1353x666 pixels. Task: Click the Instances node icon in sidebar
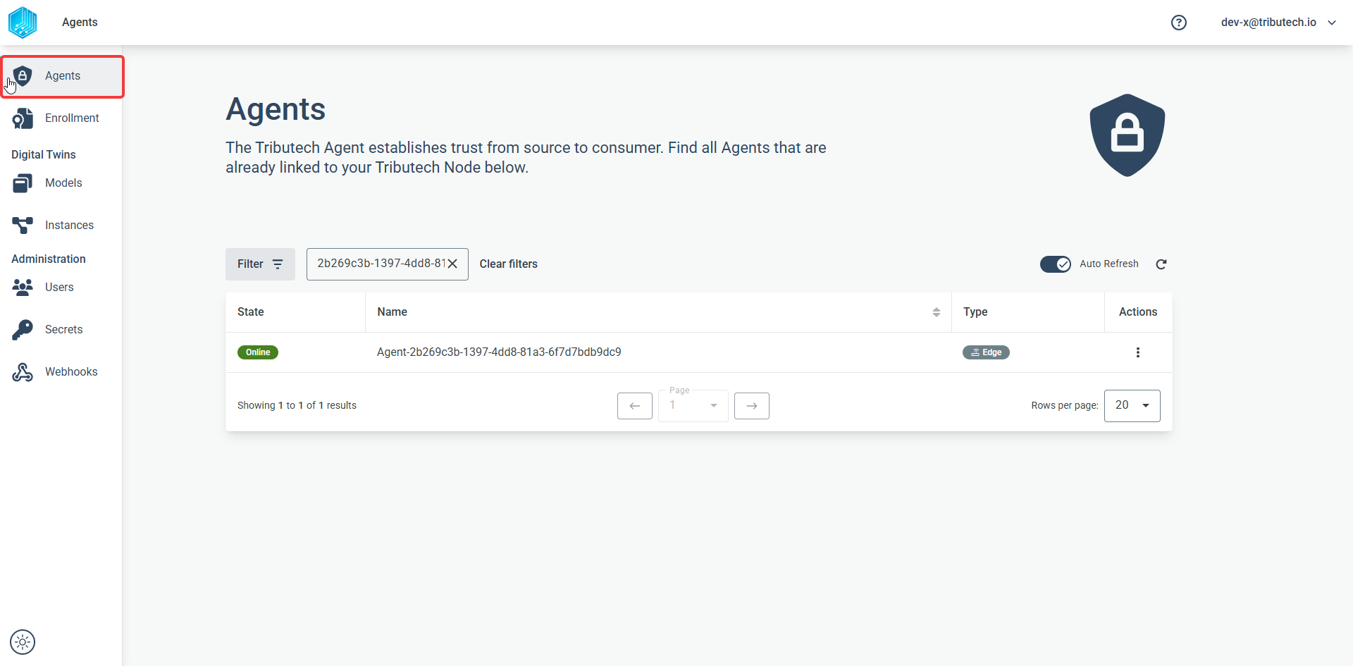(23, 226)
